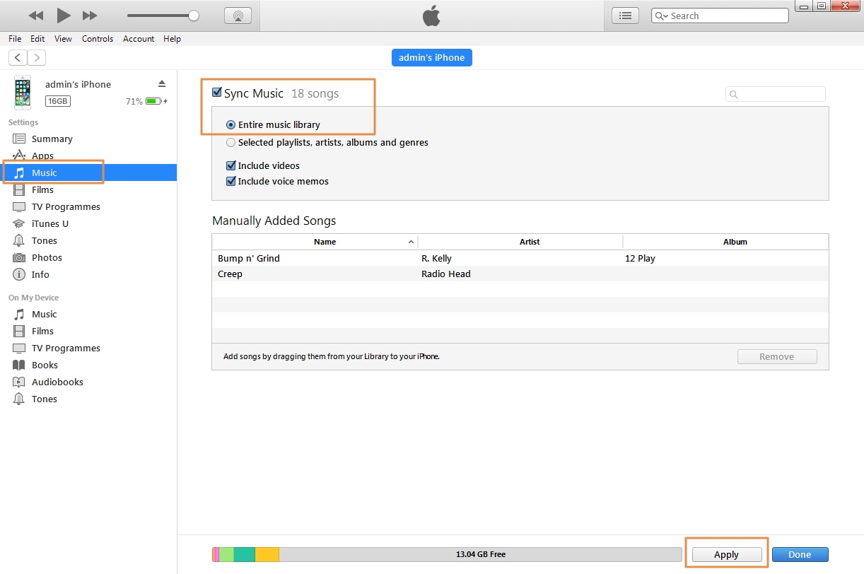Toggle the Include videos checkbox
The width and height of the screenshot is (864, 574).
(230, 165)
